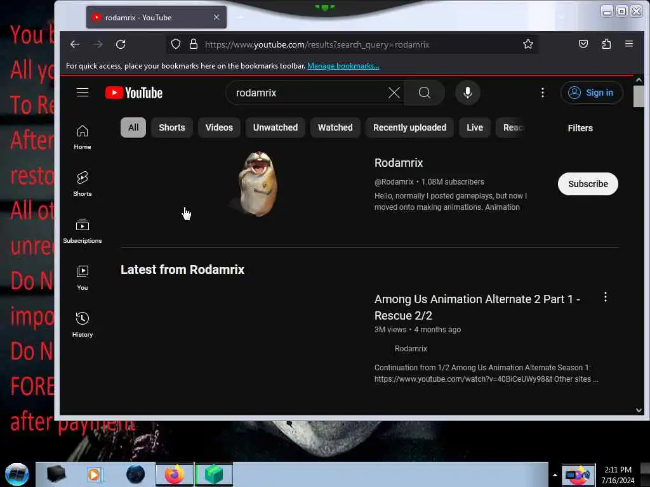Show hidden system tray icons
This screenshot has height=487, width=650.
point(555,474)
